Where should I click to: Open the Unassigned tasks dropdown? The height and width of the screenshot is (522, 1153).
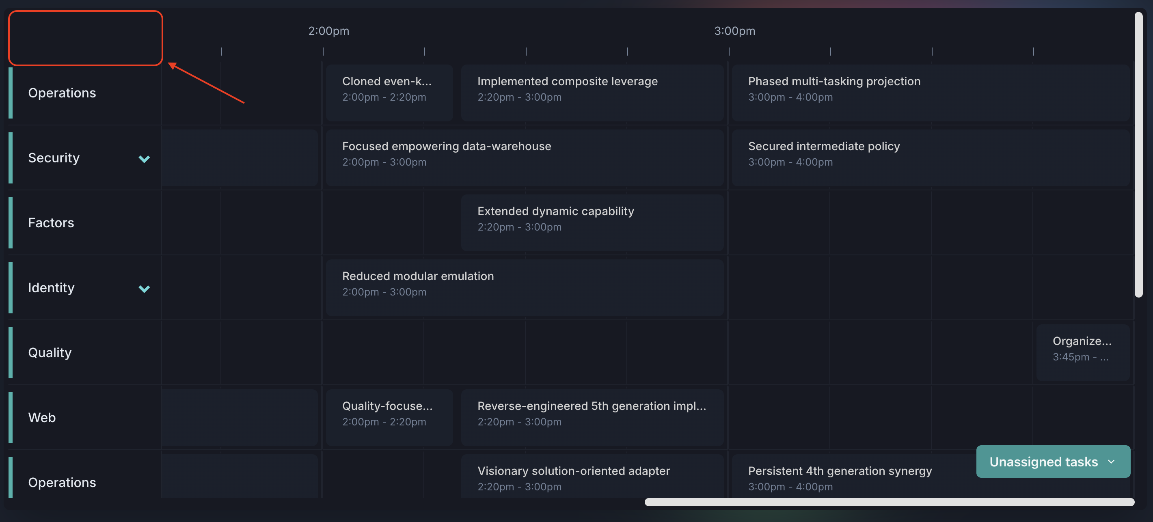1052,462
